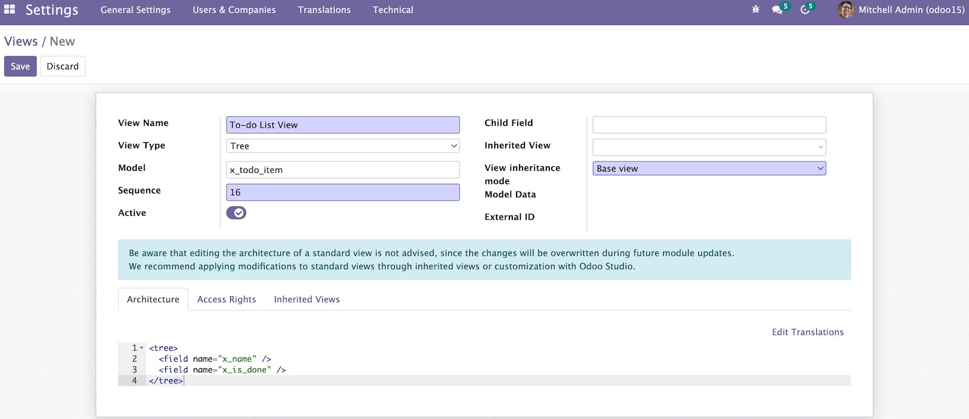The height and width of the screenshot is (419, 969).
Task: Select the Architecture tab
Action: [x=153, y=299]
